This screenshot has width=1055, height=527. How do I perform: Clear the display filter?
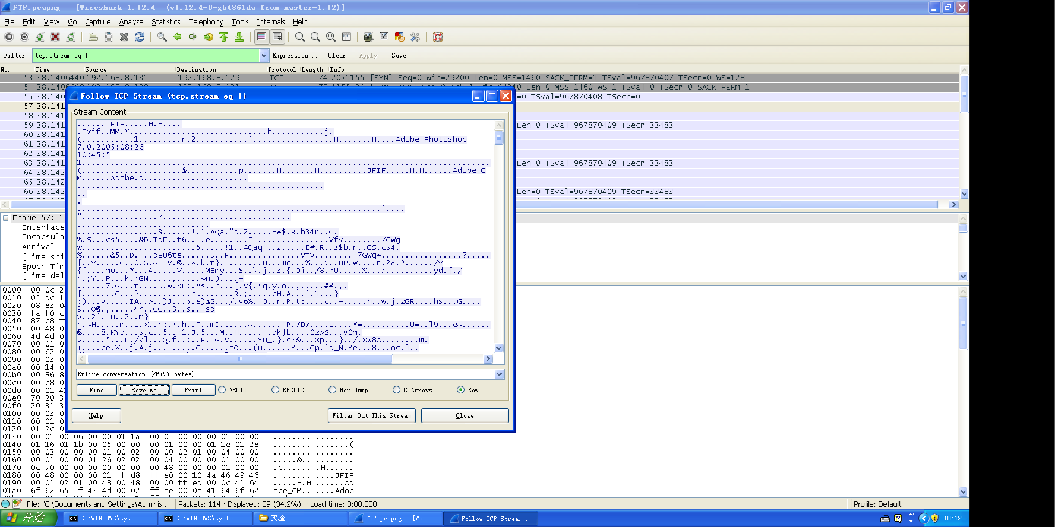337,55
